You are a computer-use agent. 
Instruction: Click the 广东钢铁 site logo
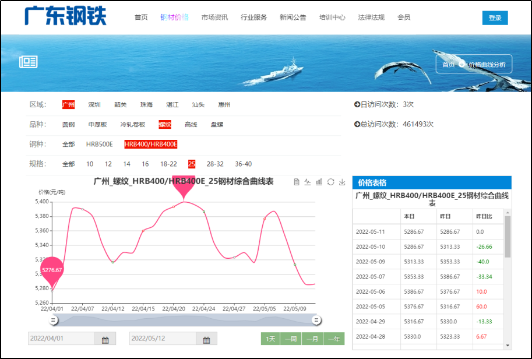click(x=65, y=16)
